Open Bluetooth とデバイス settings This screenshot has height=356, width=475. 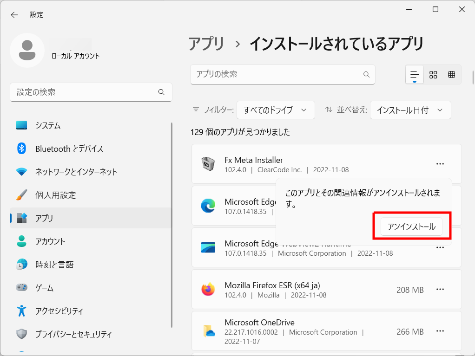[x=91, y=149]
